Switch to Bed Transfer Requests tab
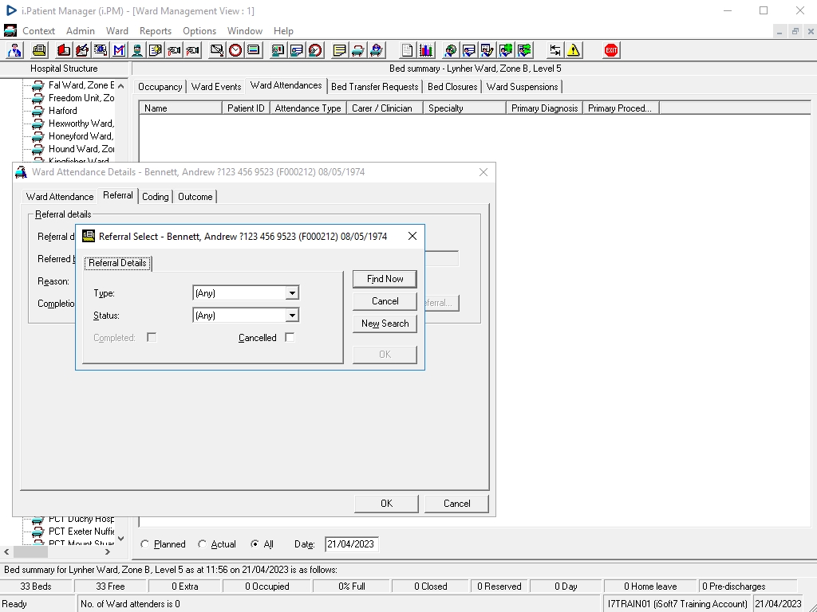Viewport: 817px width, 612px height. pos(375,87)
